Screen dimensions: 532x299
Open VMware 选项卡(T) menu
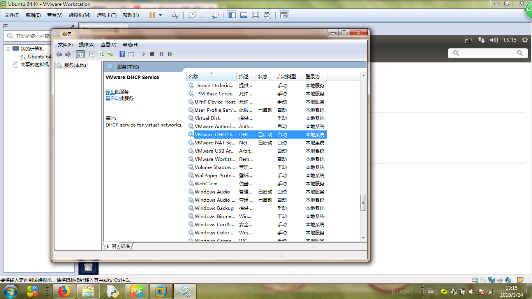[107, 15]
